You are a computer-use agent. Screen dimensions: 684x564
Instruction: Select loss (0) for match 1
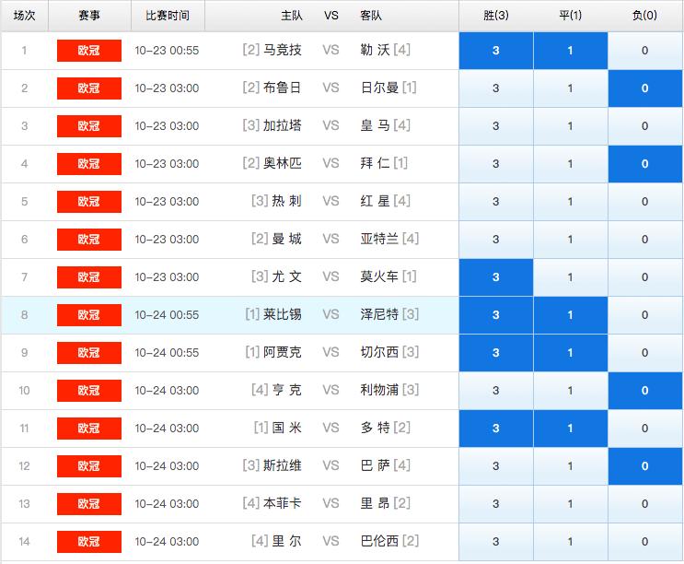tap(644, 51)
